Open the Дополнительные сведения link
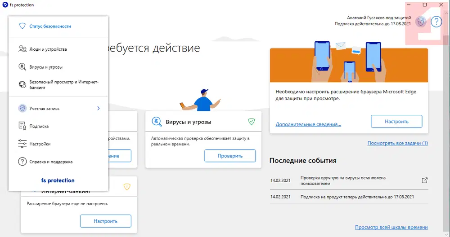Screen dimensions: 450x237 308,124
